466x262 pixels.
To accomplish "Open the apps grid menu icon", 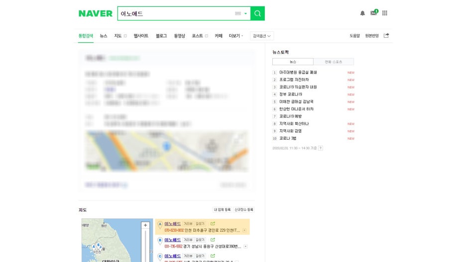I will (384, 13).
